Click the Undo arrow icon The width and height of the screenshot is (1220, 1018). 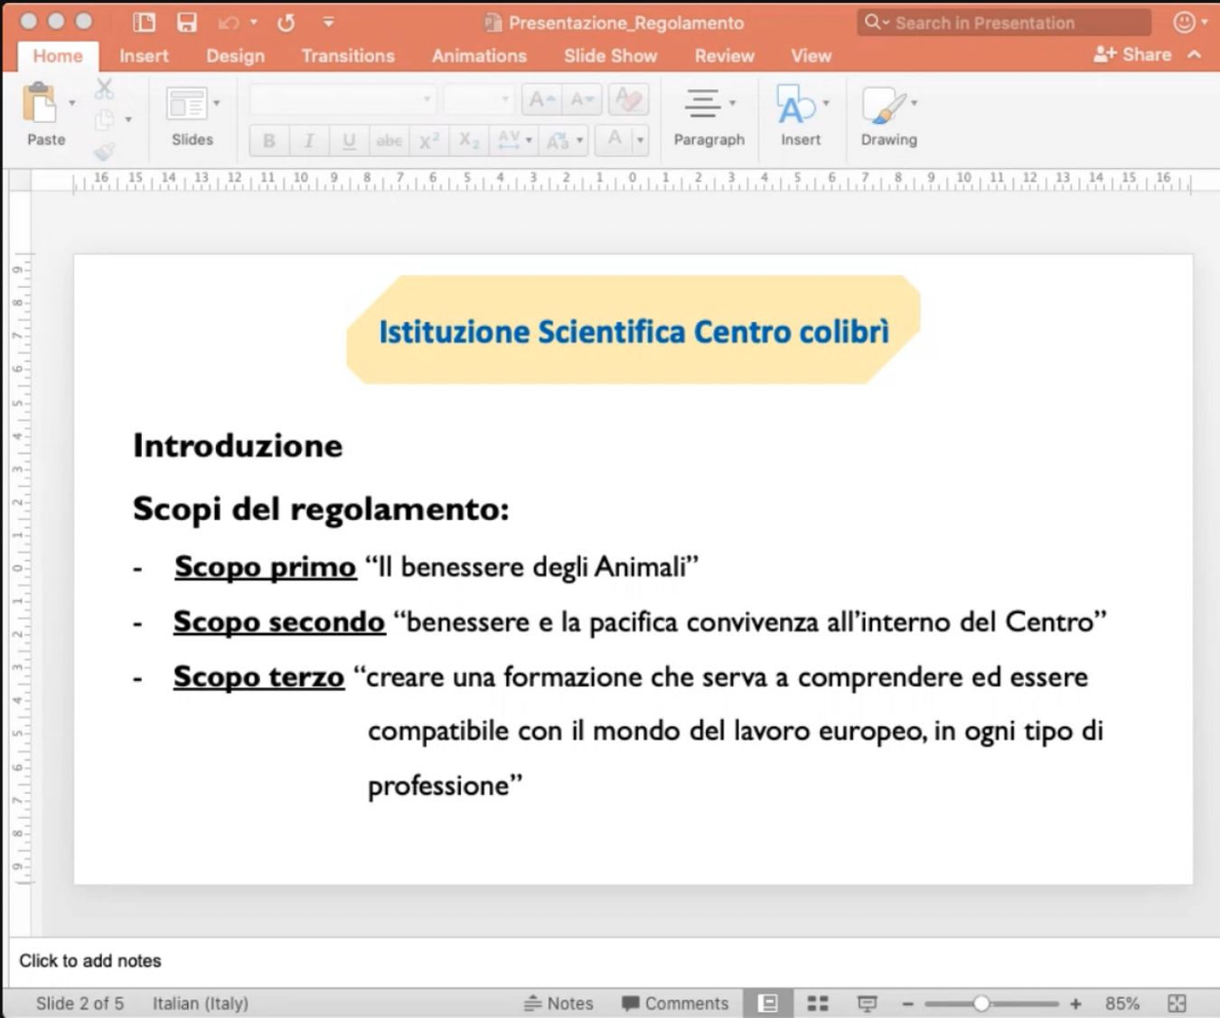click(x=230, y=23)
